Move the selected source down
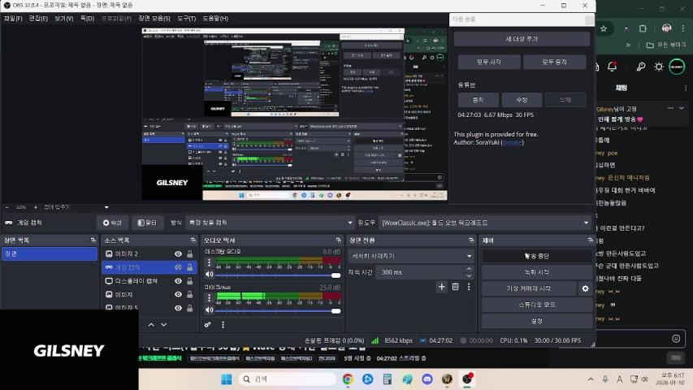This screenshot has height=390, width=693. tap(163, 324)
